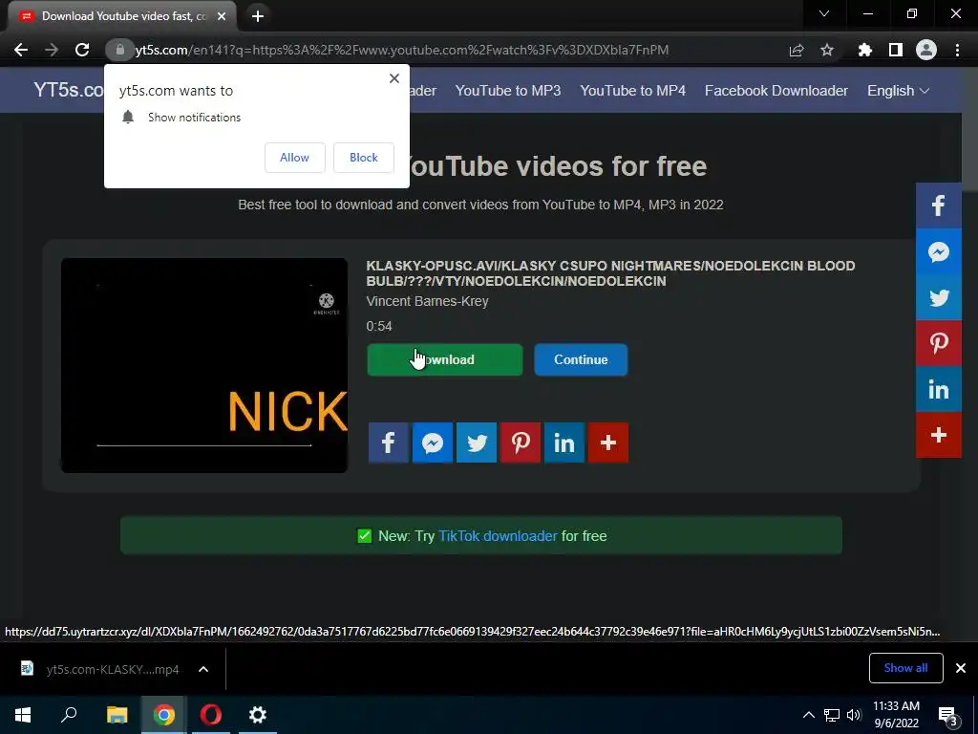
Task: Bookmark this page with the star icon
Action: 827,50
